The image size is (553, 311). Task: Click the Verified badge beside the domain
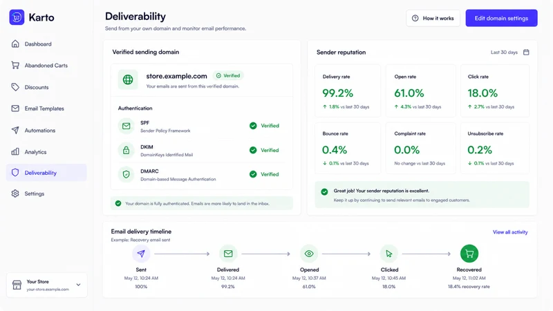(x=228, y=75)
